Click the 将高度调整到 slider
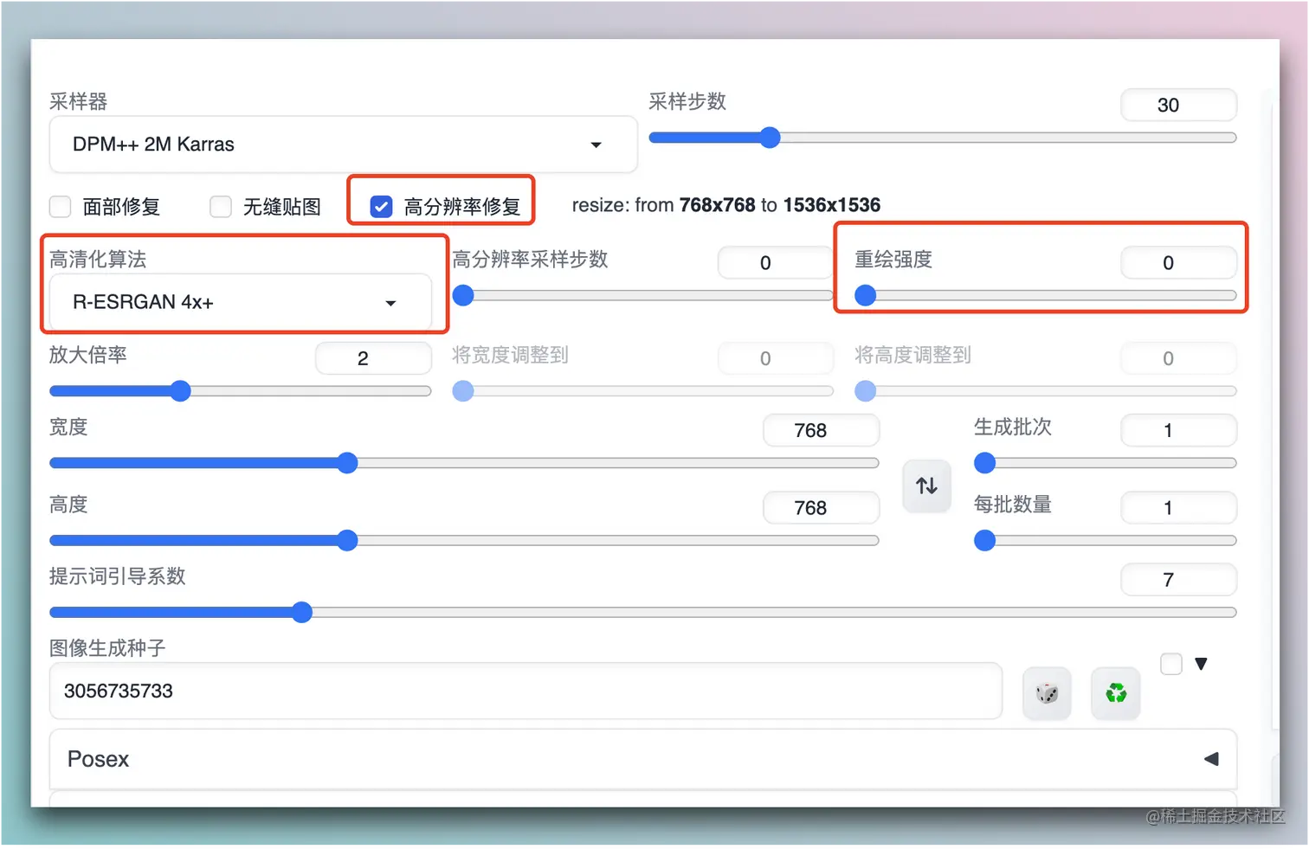 [1046, 391]
